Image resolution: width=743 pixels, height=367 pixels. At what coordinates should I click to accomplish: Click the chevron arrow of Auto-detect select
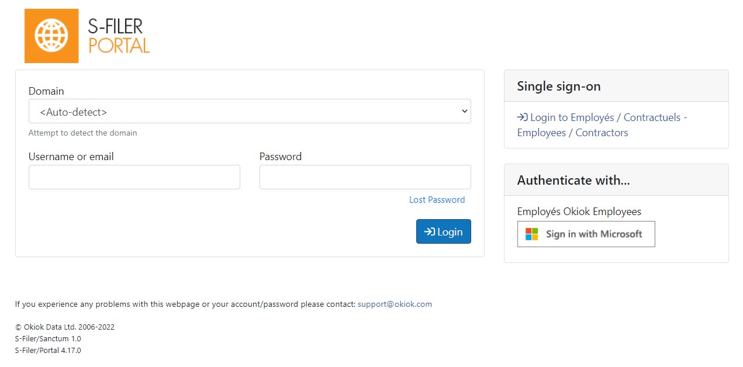464,111
